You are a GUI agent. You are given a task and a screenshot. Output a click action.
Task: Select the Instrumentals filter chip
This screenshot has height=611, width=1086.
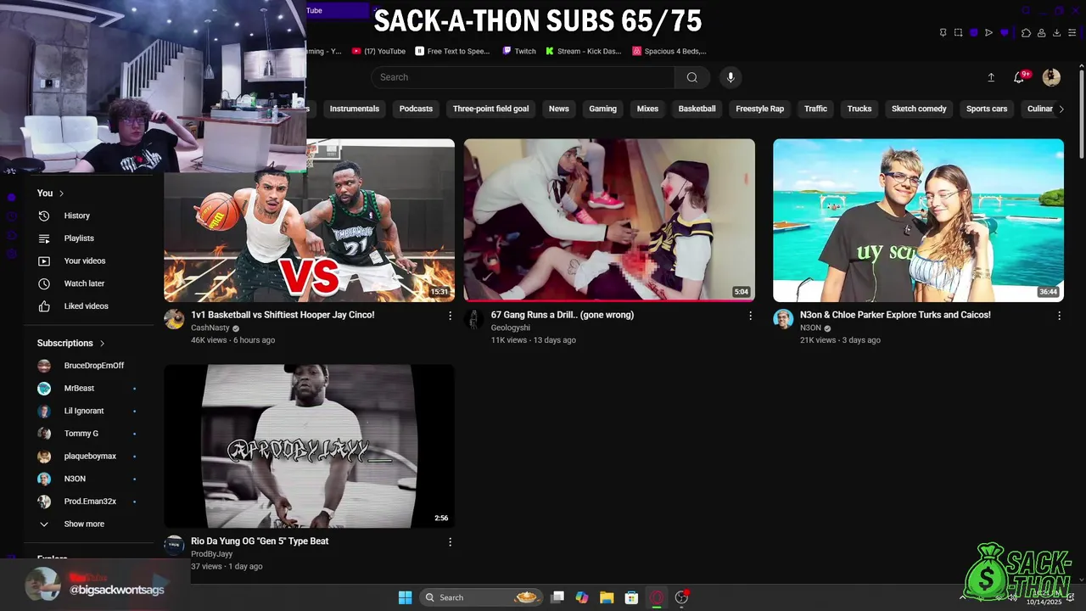tap(355, 109)
